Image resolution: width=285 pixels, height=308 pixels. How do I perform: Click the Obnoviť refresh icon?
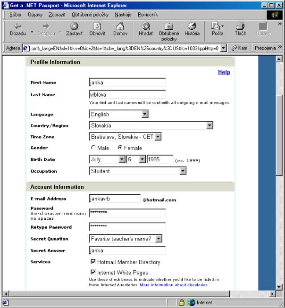click(96, 27)
